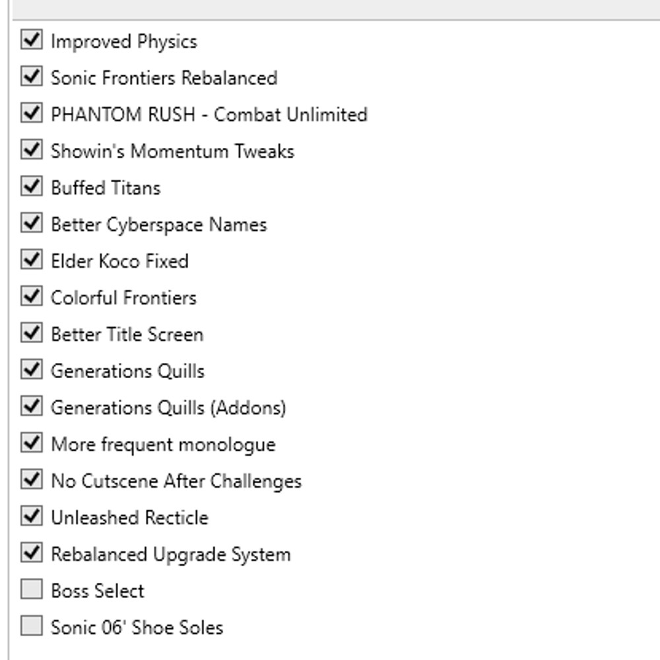Enable the Boss Select mod
Screen dimensions: 660x660
coord(30,591)
